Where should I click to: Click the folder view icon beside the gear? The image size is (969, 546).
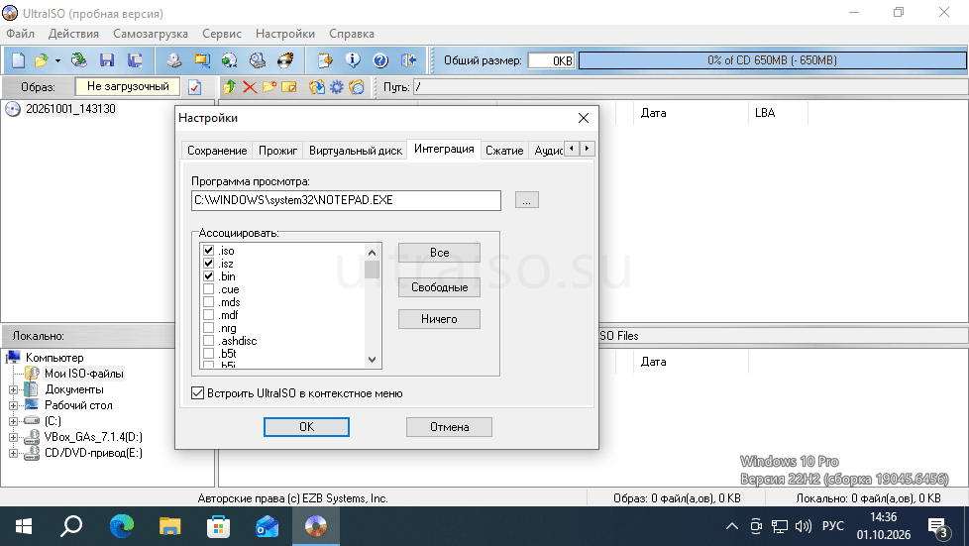click(357, 87)
